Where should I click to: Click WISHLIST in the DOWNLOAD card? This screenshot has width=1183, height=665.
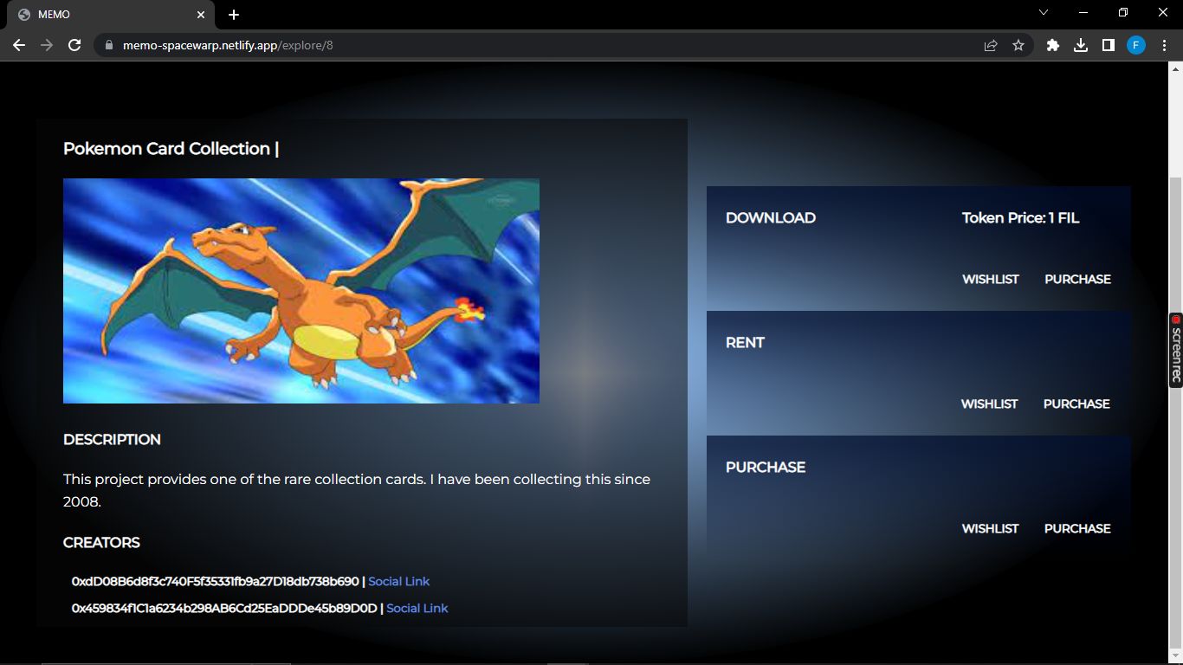pyautogui.click(x=990, y=279)
